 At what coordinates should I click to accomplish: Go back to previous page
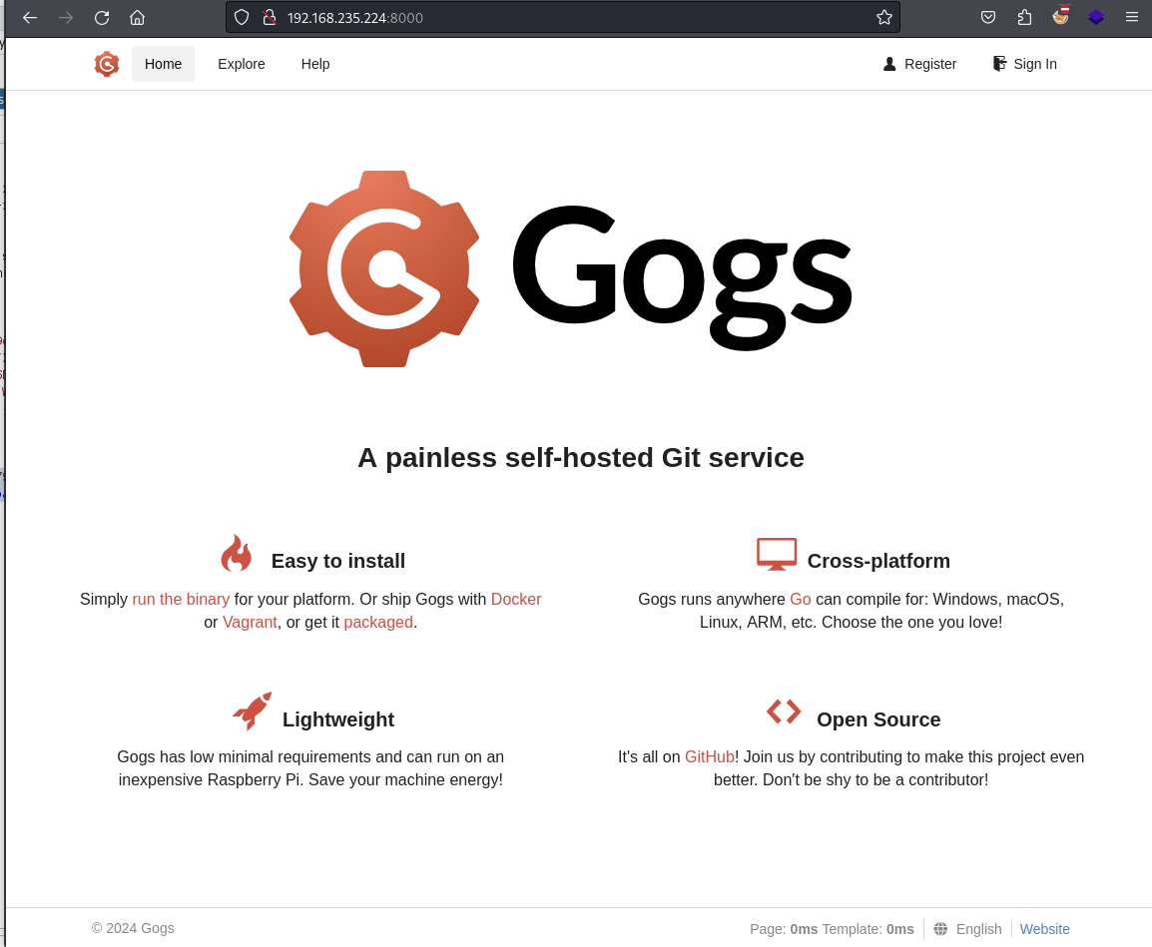(x=30, y=17)
